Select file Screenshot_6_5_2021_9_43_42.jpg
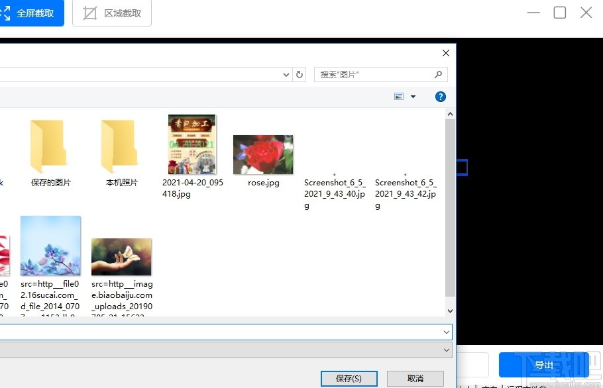 click(406, 193)
